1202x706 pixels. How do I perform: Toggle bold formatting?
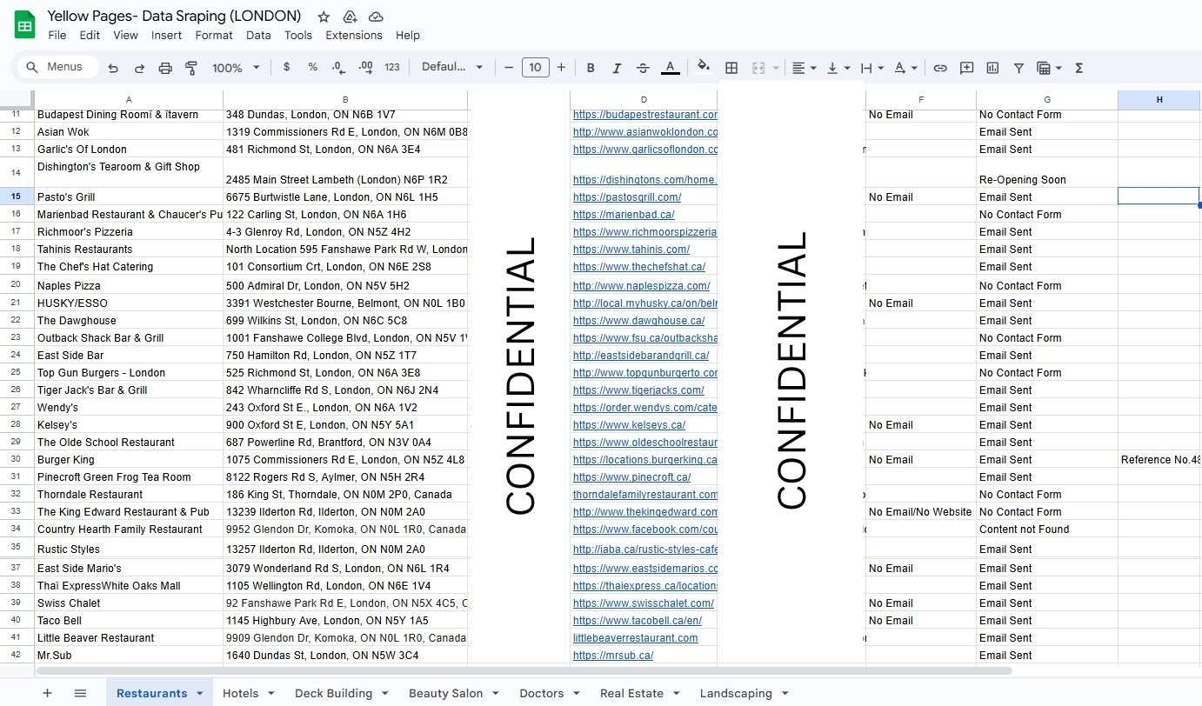(x=591, y=68)
